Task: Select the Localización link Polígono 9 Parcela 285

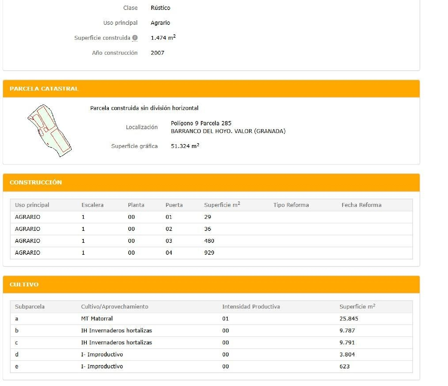Action: [201, 123]
